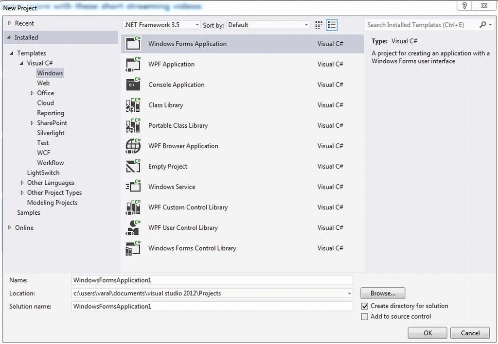Click the Solution name input field
Image resolution: width=498 pixels, height=344 pixels.
click(212, 307)
